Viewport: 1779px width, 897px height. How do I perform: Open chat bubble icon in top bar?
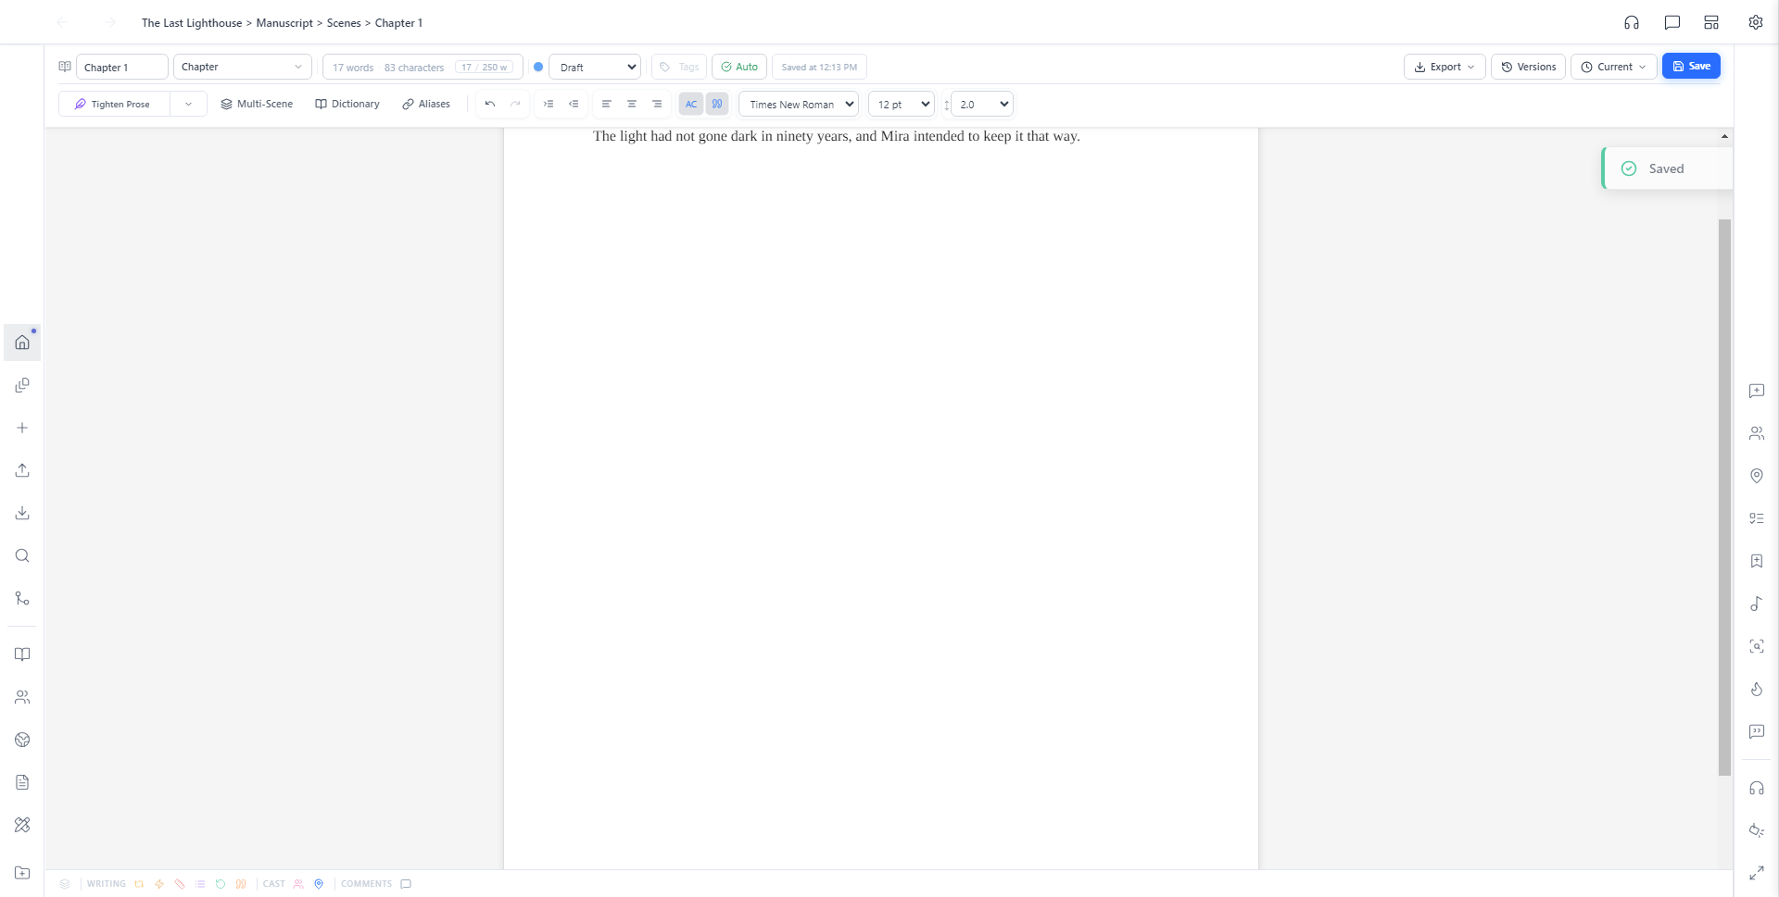click(x=1672, y=22)
